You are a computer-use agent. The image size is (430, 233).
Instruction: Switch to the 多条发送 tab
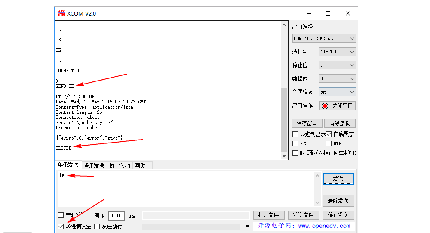point(94,165)
